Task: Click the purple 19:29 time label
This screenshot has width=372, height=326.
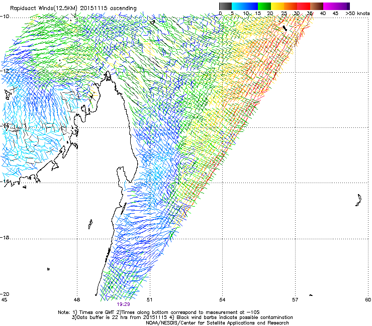Action: [123, 304]
